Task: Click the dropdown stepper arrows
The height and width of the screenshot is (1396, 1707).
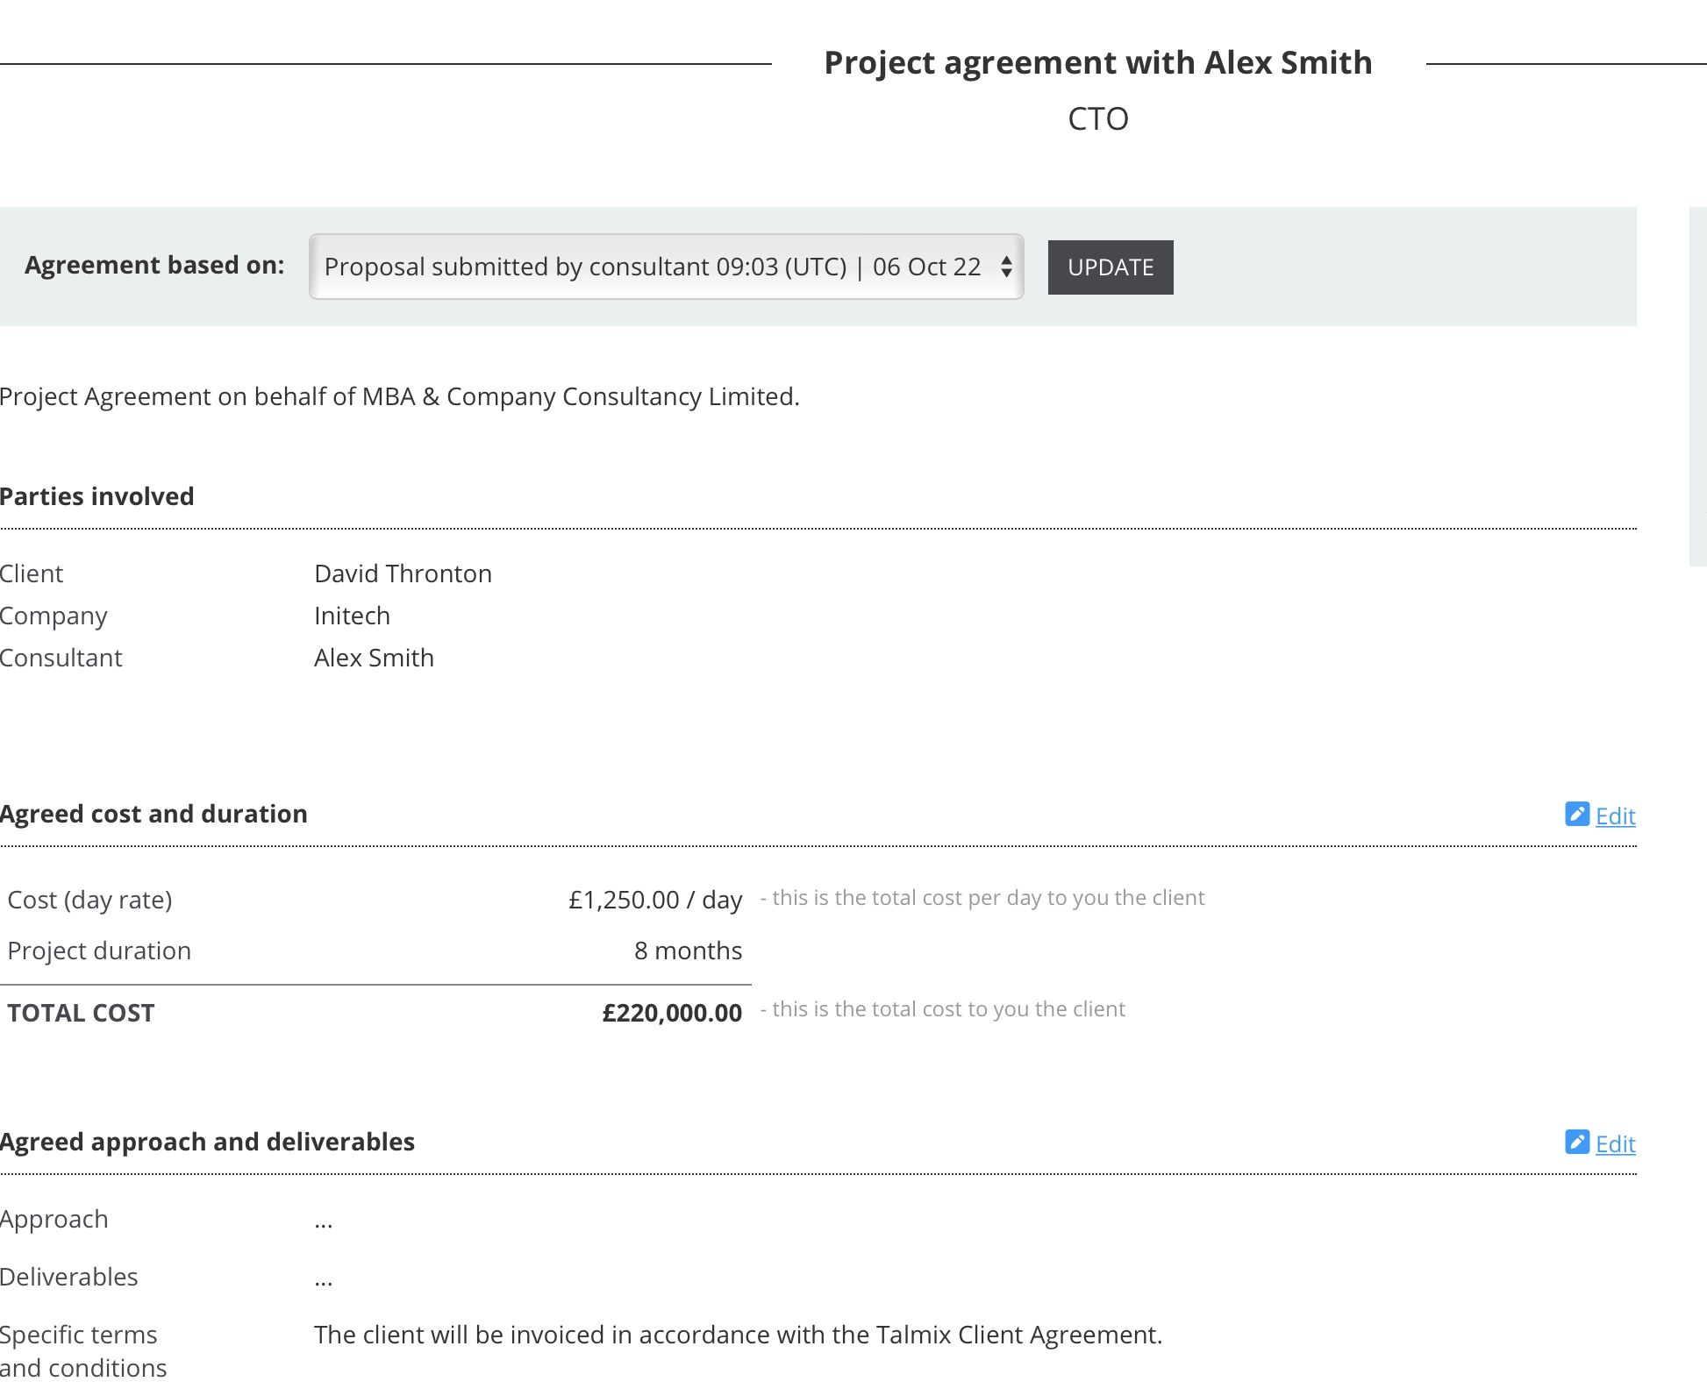Action: (x=1006, y=267)
